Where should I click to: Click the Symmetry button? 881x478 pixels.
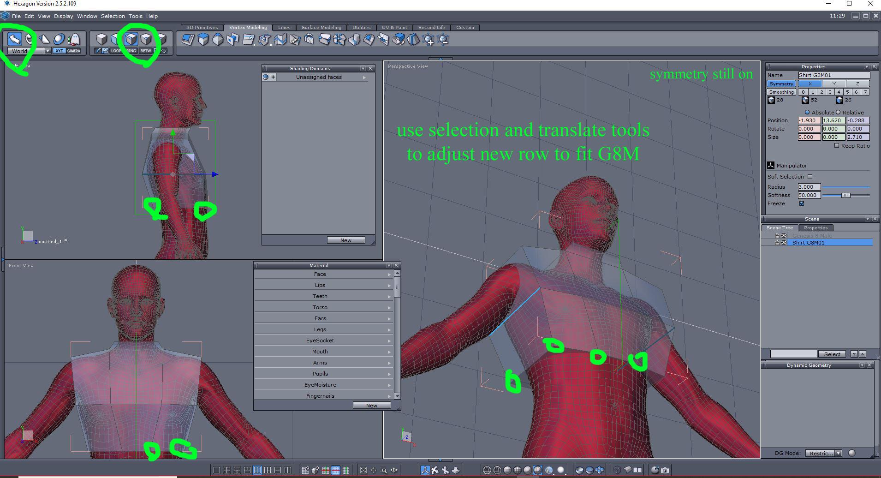click(781, 84)
